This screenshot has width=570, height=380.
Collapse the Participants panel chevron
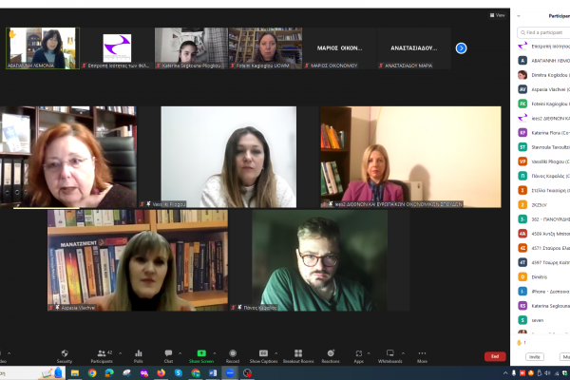(x=519, y=16)
